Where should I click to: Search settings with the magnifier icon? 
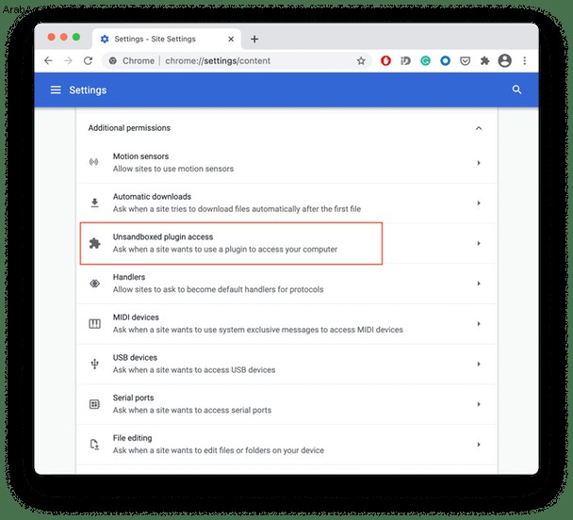516,89
